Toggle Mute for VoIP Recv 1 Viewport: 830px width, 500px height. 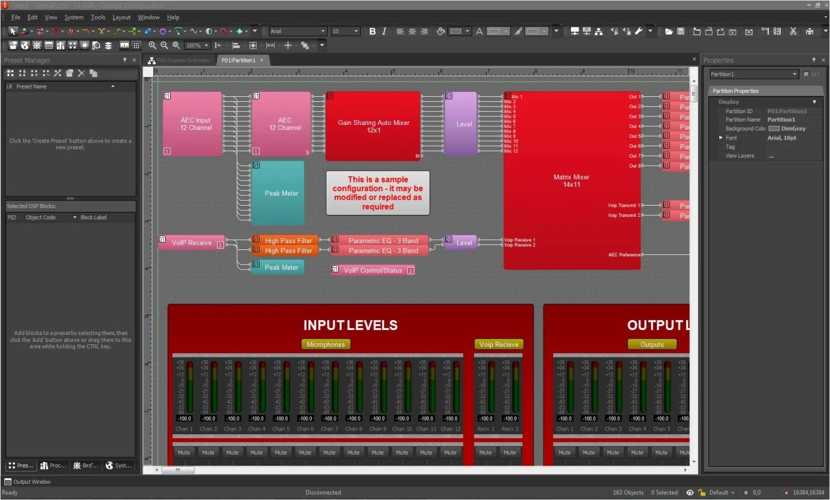click(485, 452)
